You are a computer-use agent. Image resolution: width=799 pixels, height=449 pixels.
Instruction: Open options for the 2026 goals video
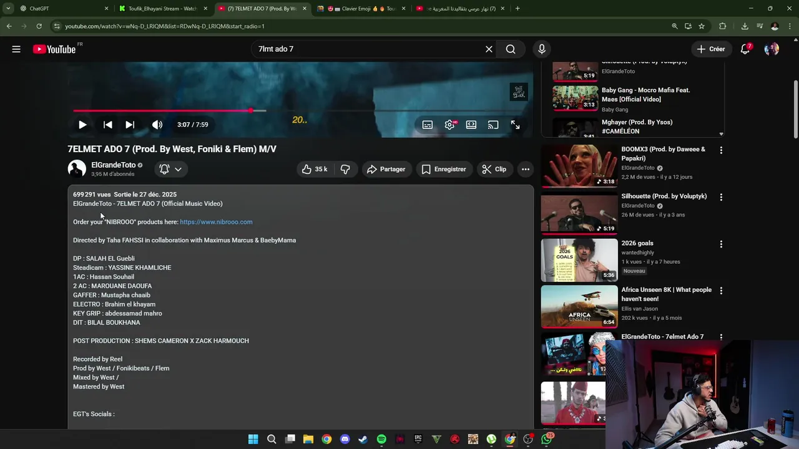(721, 244)
